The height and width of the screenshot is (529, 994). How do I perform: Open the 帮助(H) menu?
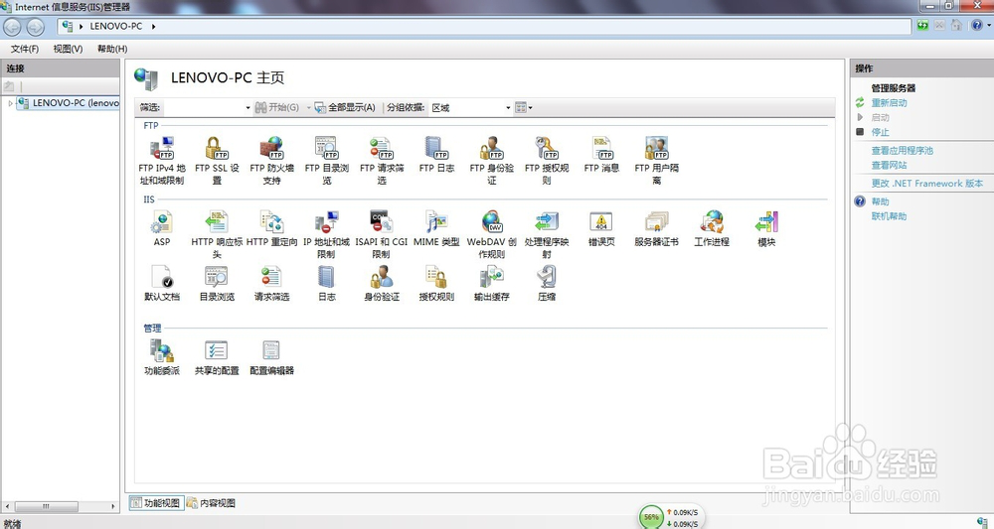(112, 49)
